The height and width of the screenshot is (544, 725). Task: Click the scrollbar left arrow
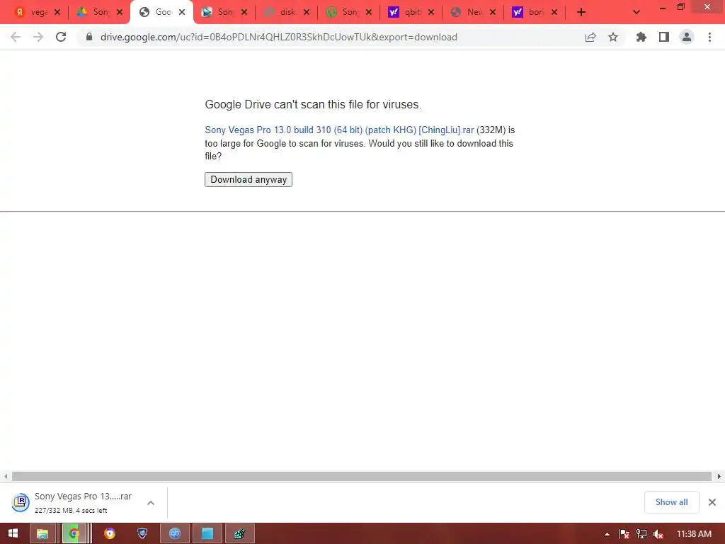[5, 476]
